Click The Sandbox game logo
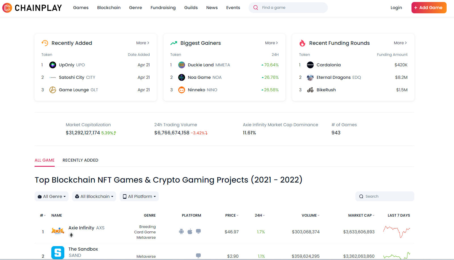 [58, 252]
